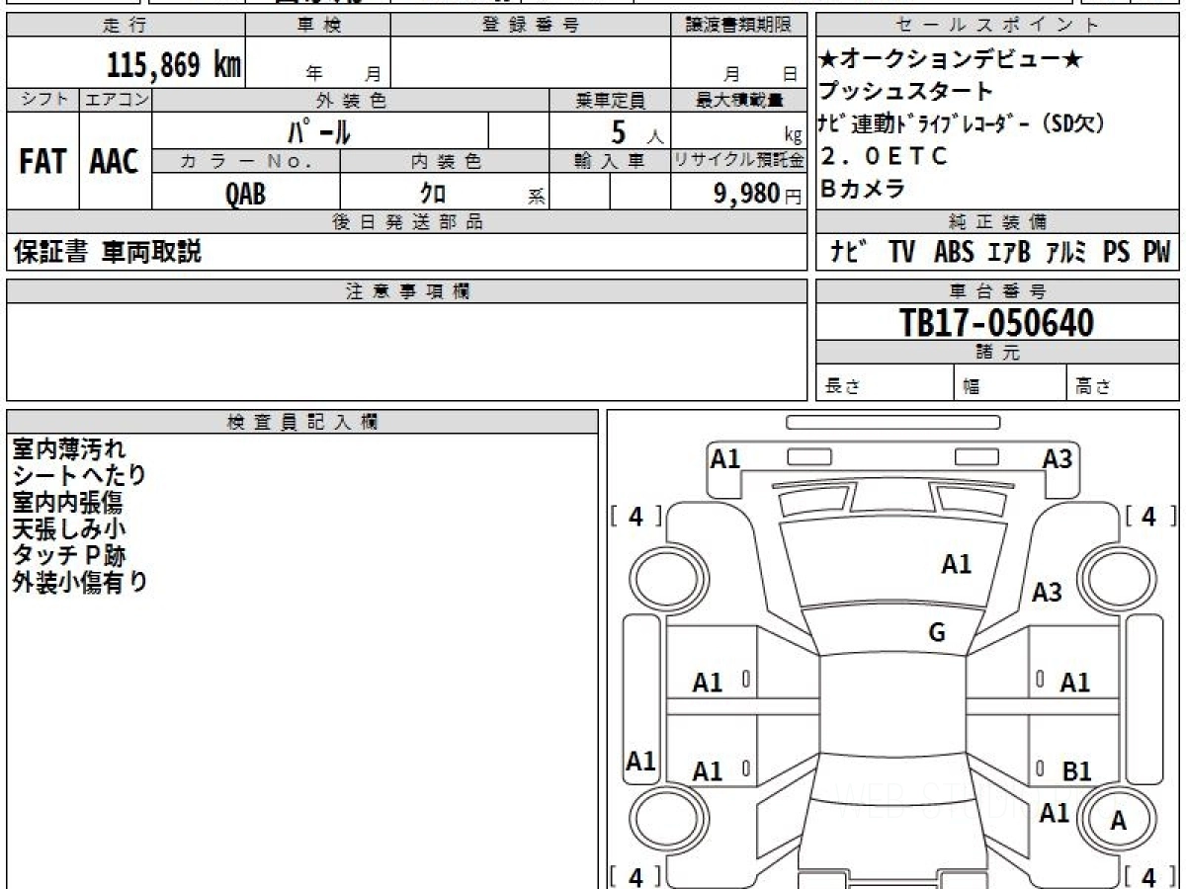Click the 車台番号 header
1186x889 pixels.
click(x=997, y=291)
